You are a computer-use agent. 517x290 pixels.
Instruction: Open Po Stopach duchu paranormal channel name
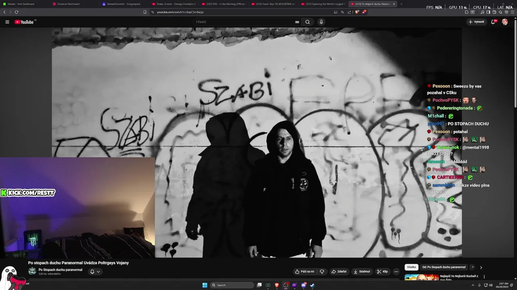point(61,270)
